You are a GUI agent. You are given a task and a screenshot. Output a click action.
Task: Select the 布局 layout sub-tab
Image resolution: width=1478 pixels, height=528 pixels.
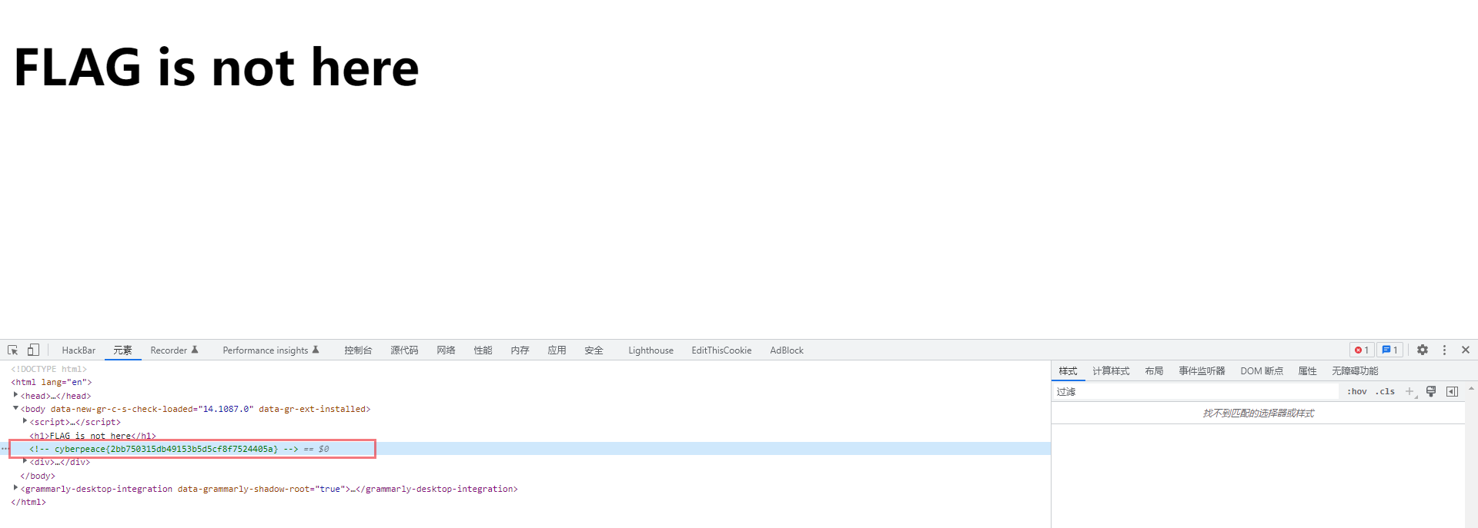tap(1154, 371)
